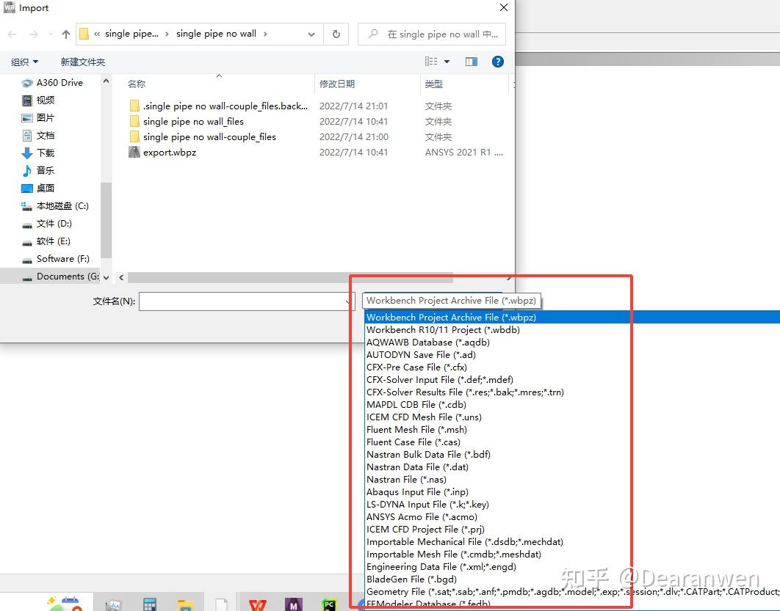Open recent locations dropdown arrow
The width and height of the screenshot is (780, 611).
(51, 34)
